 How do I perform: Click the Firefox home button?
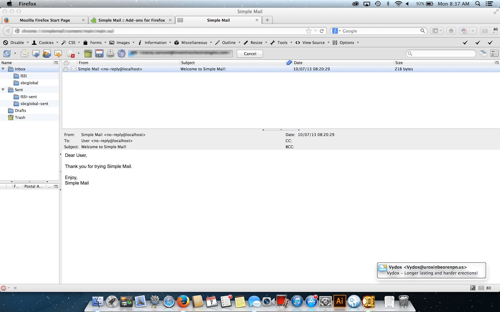[x=451, y=31]
